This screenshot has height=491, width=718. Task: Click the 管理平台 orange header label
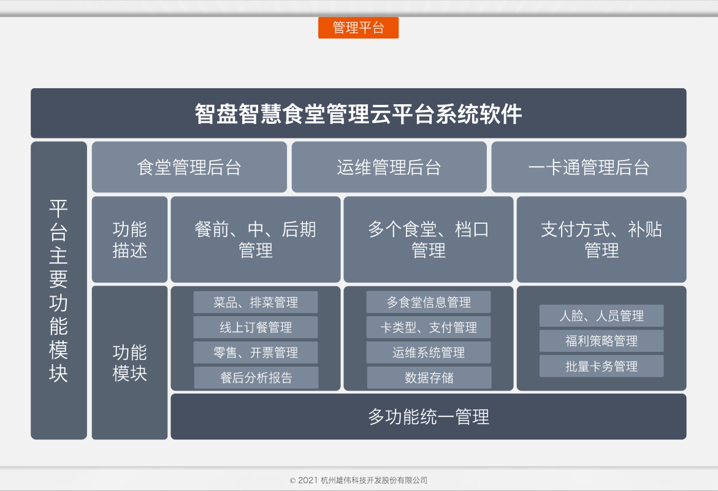[x=357, y=28]
